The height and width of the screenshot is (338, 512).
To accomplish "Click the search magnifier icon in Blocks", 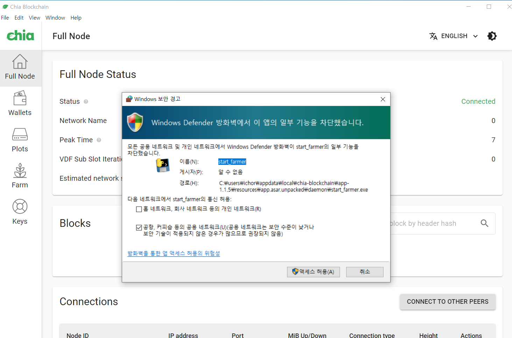I will [x=484, y=223].
